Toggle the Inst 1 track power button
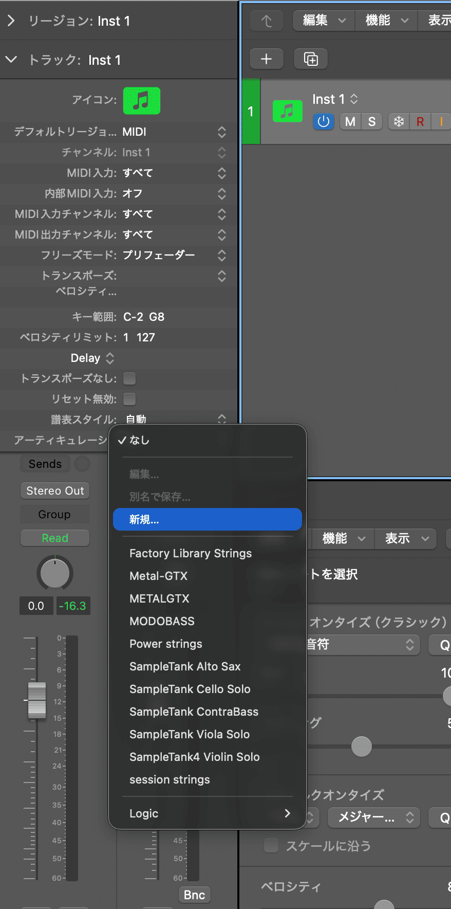The height and width of the screenshot is (909, 451). pyautogui.click(x=323, y=121)
